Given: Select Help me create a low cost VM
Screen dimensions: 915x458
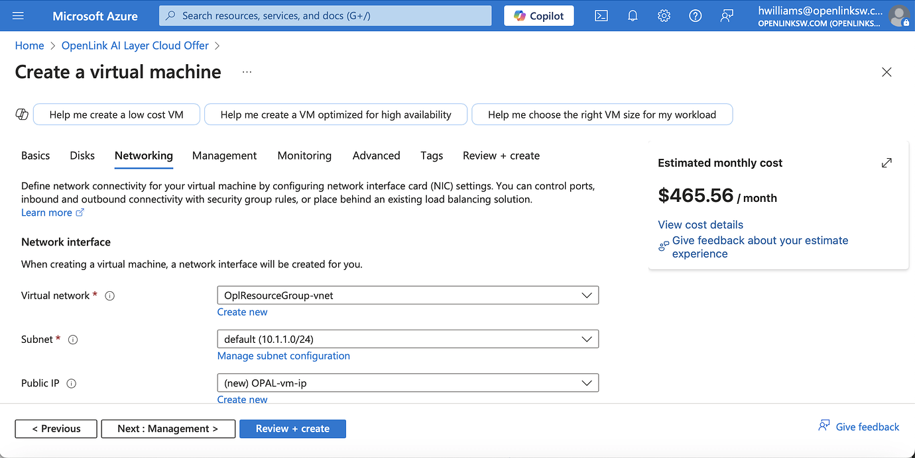Looking at the screenshot, I should coord(117,114).
